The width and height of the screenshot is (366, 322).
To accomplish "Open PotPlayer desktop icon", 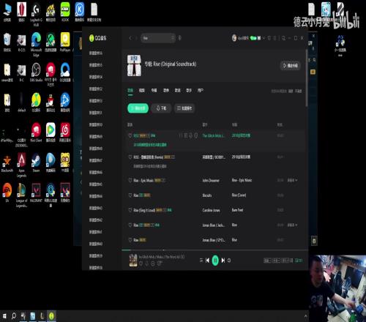I will (x=65, y=42).
